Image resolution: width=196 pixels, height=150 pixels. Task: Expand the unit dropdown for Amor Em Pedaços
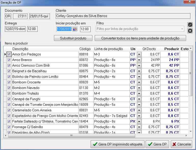tap(139, 54)
